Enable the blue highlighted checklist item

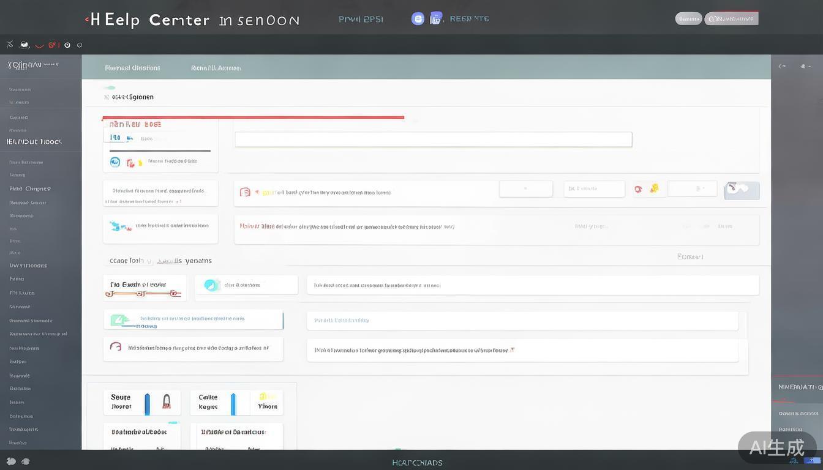193,319
